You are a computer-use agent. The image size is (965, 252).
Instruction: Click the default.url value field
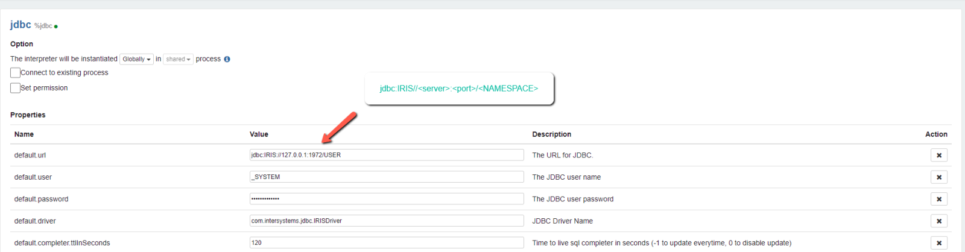pyautogui.click(x=386, y=155)
